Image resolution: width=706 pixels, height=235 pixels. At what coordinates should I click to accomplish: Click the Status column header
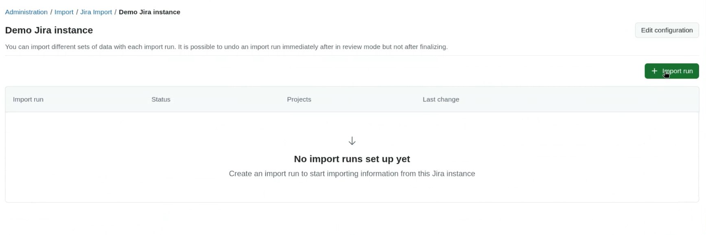(x=161, y=99)
